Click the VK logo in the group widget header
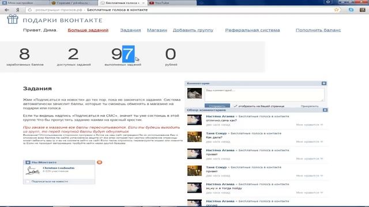Image resolution: width=369 pixels, height=207 pixels. pos(28,162)
